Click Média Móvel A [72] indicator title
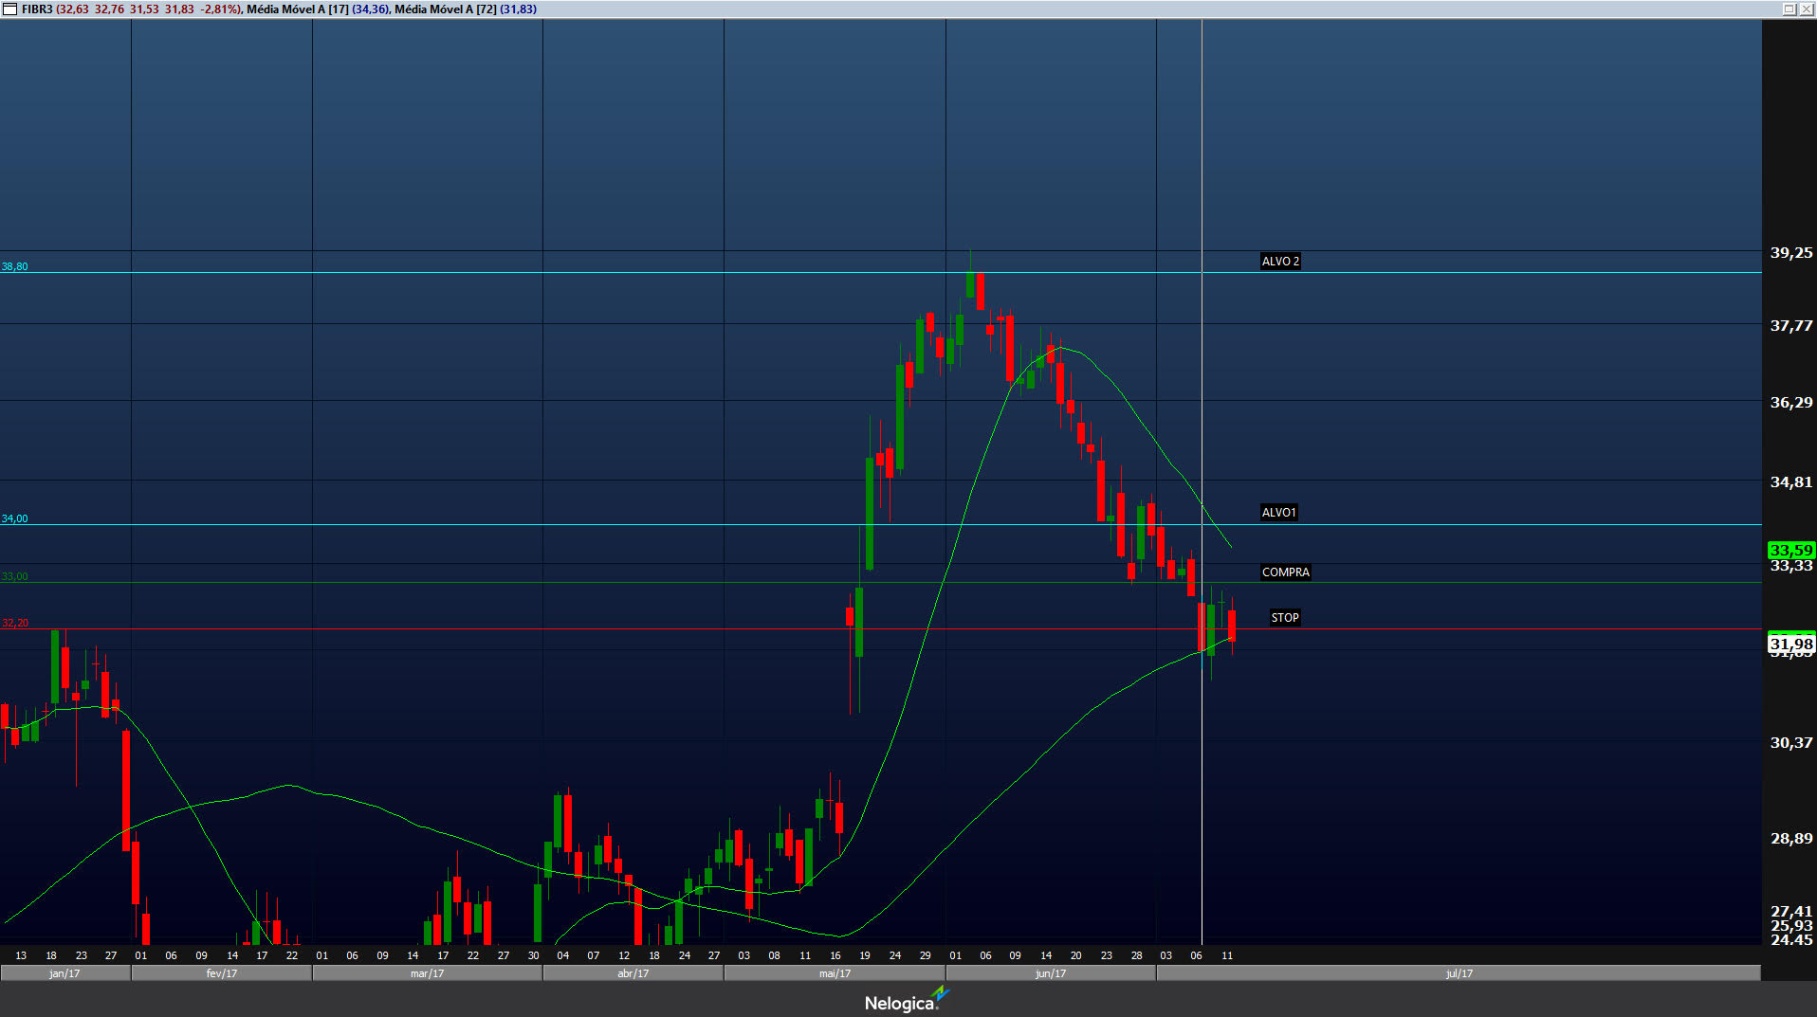 coord(445,9)
